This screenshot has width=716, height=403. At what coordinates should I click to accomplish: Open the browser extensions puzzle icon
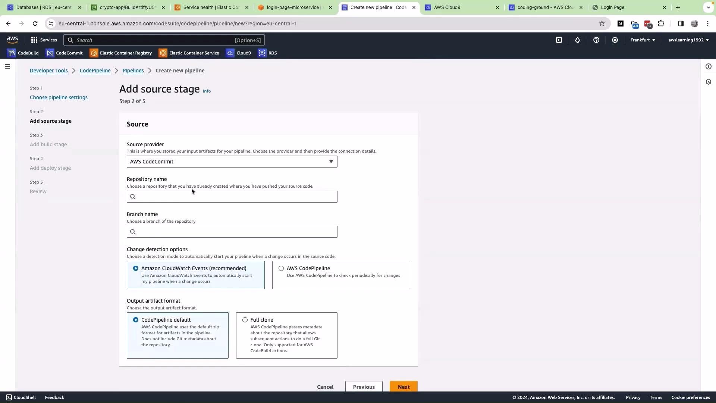coord(661,24)
